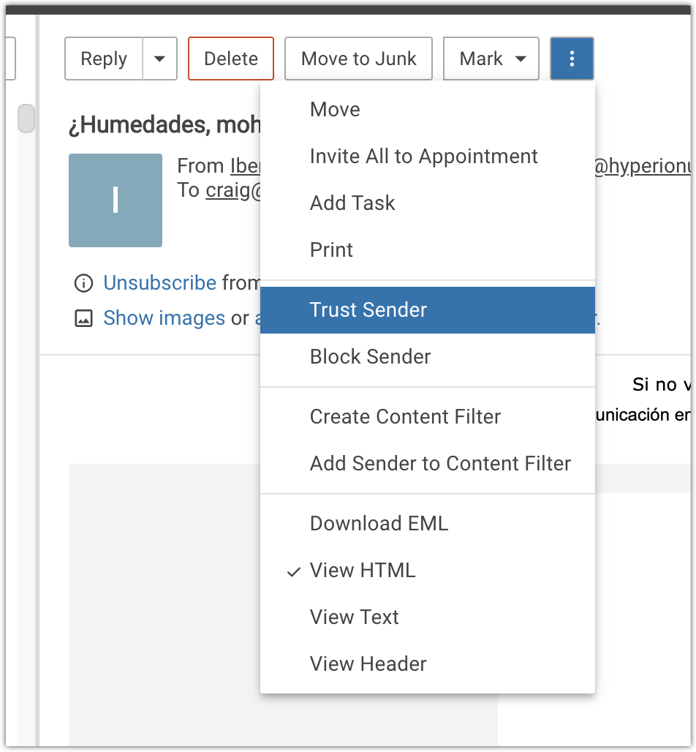Click the Move menu item

pyautogui.click(x=335, y=109)
